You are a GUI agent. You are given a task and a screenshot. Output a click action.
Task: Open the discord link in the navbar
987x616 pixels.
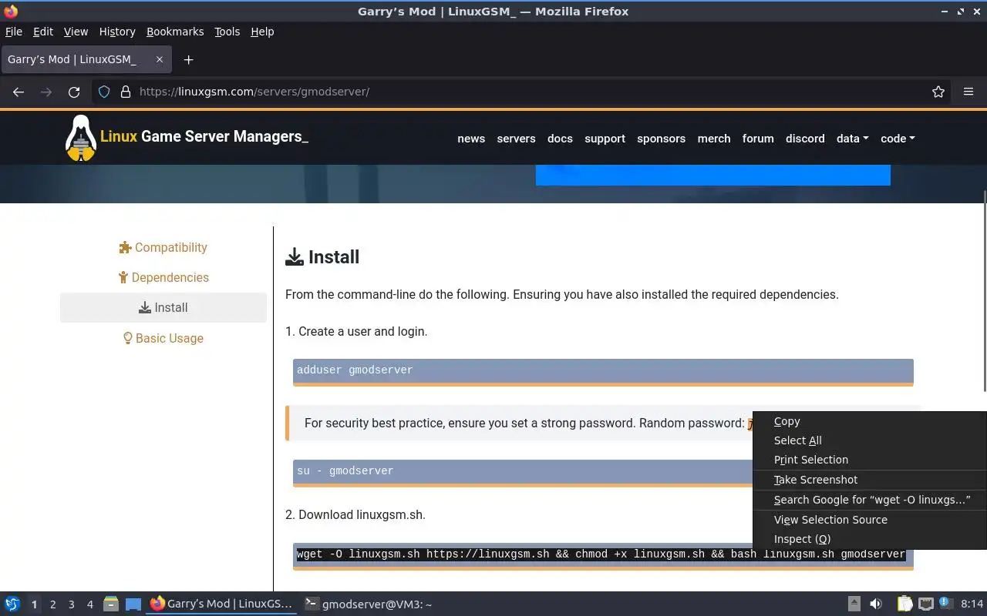click(805, 139)
